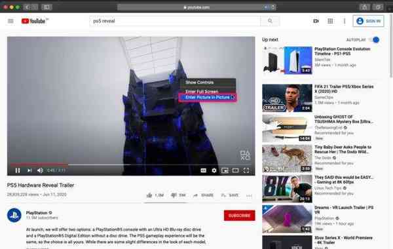Click the Up next heading

click(x=270, y=39)
